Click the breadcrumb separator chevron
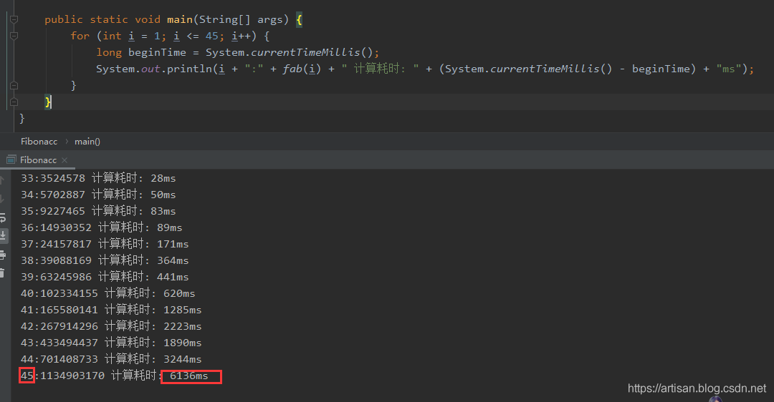 [66, 142]
